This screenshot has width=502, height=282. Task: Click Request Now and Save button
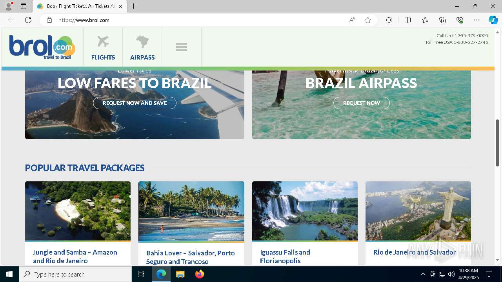pos(135,103)
